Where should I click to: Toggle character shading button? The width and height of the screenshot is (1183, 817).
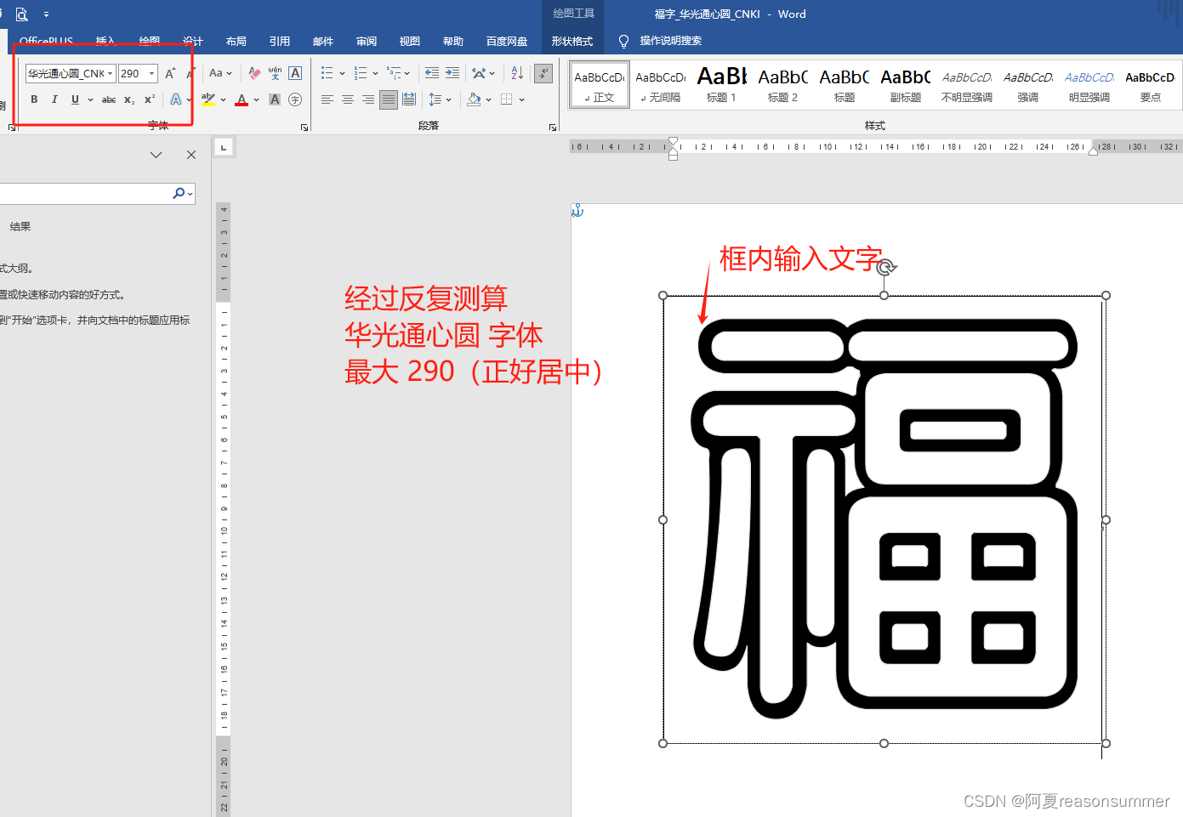(275, 99)
